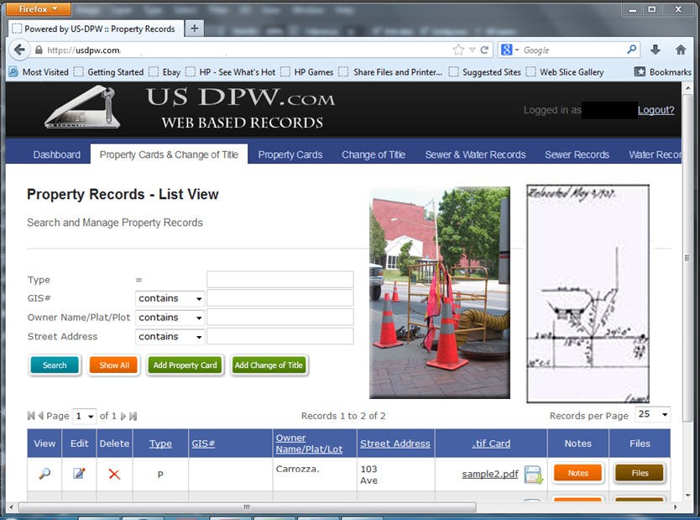View the Carrozza record with the magnifier icon
Screen dimensions: 700x520
point(44,474)
